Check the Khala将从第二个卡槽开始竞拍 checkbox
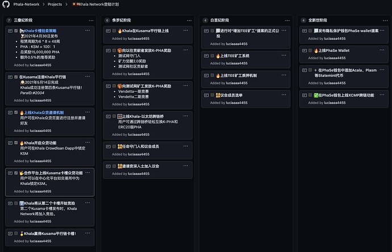The image size is (392, 252). pos(16,203)
